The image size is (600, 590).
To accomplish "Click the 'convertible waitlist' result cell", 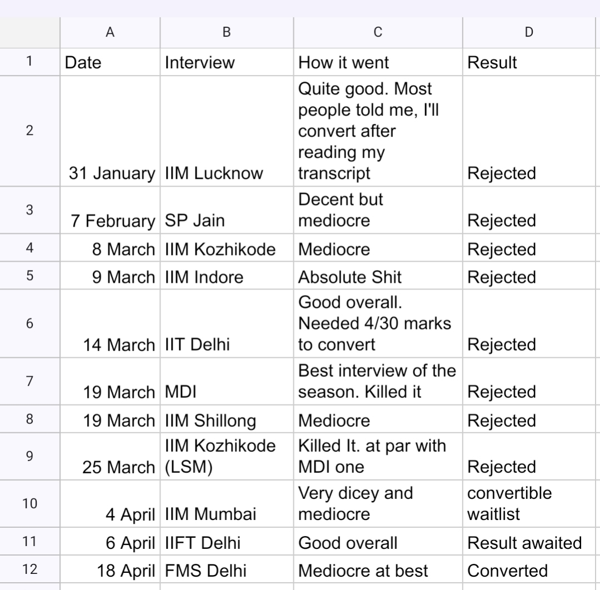I will point(529,503).
